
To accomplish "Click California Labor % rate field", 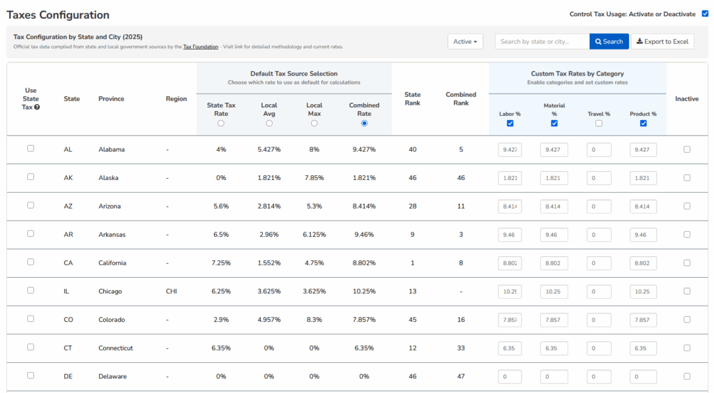I will (510, 263).
